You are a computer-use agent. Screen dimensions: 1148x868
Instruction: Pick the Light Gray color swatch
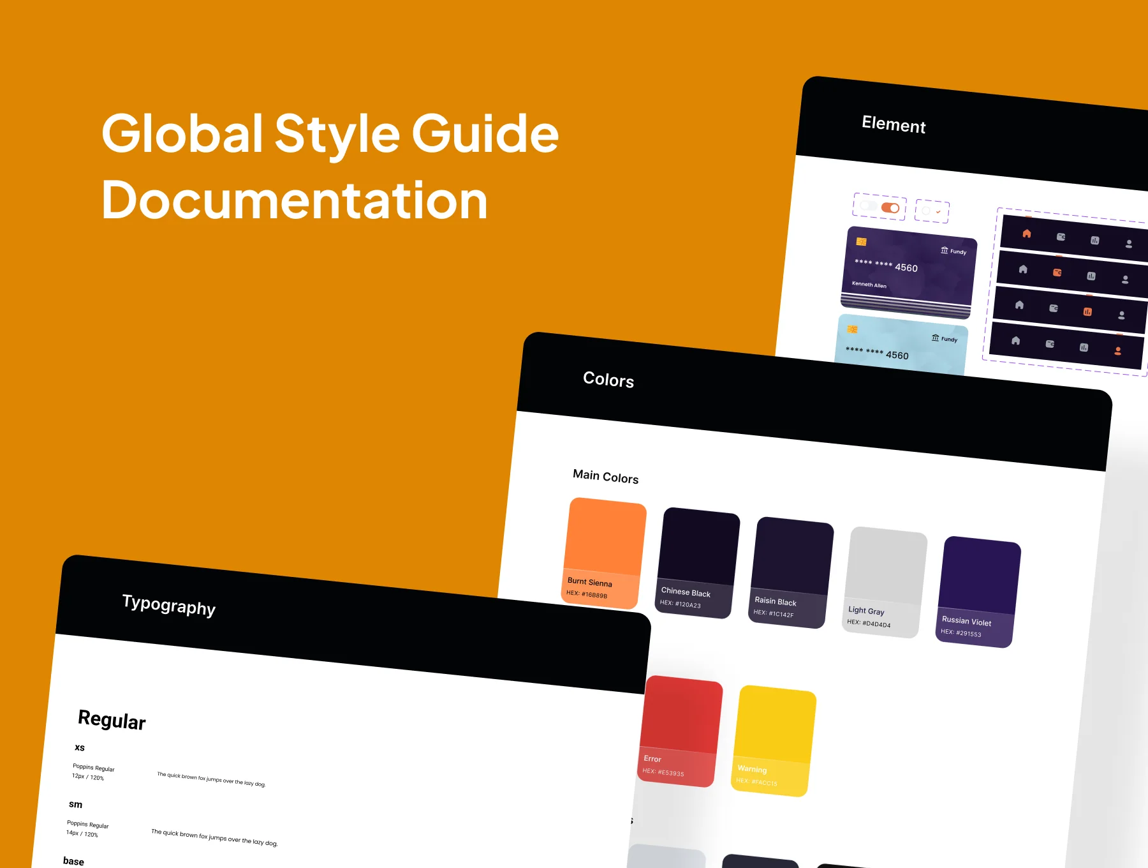[x=885, y=582]
